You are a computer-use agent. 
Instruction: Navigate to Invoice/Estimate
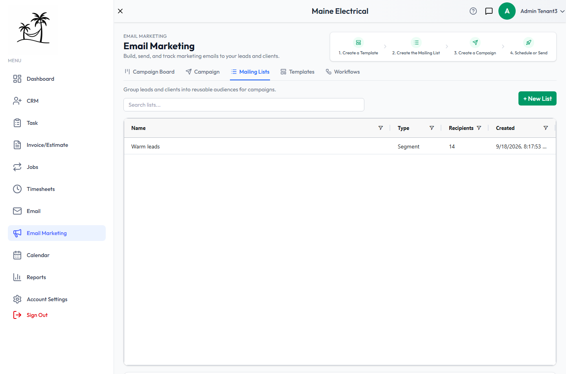point(57,145)
